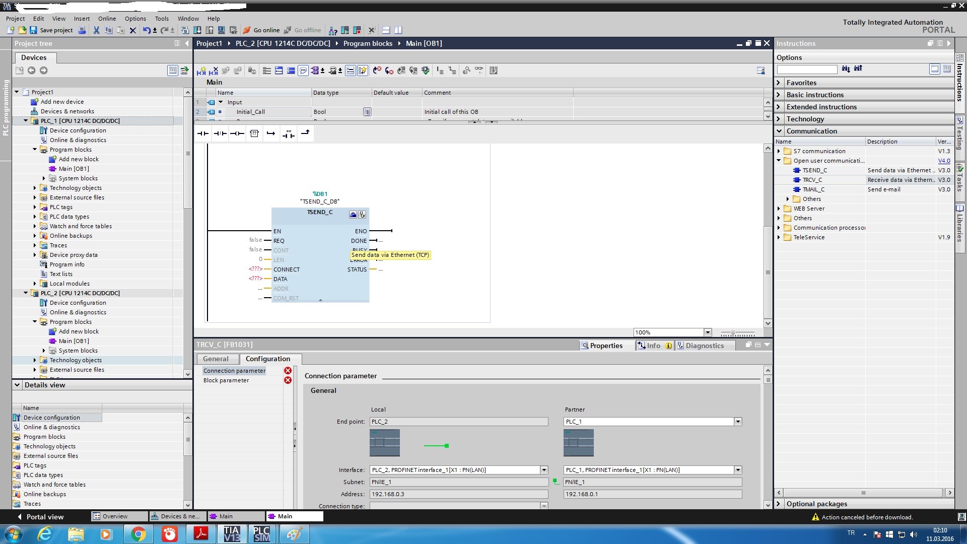Viewport: 967px width, 544px height.
Task: Open TSEND_C start configuration icon
Action: tap(353, 215)
